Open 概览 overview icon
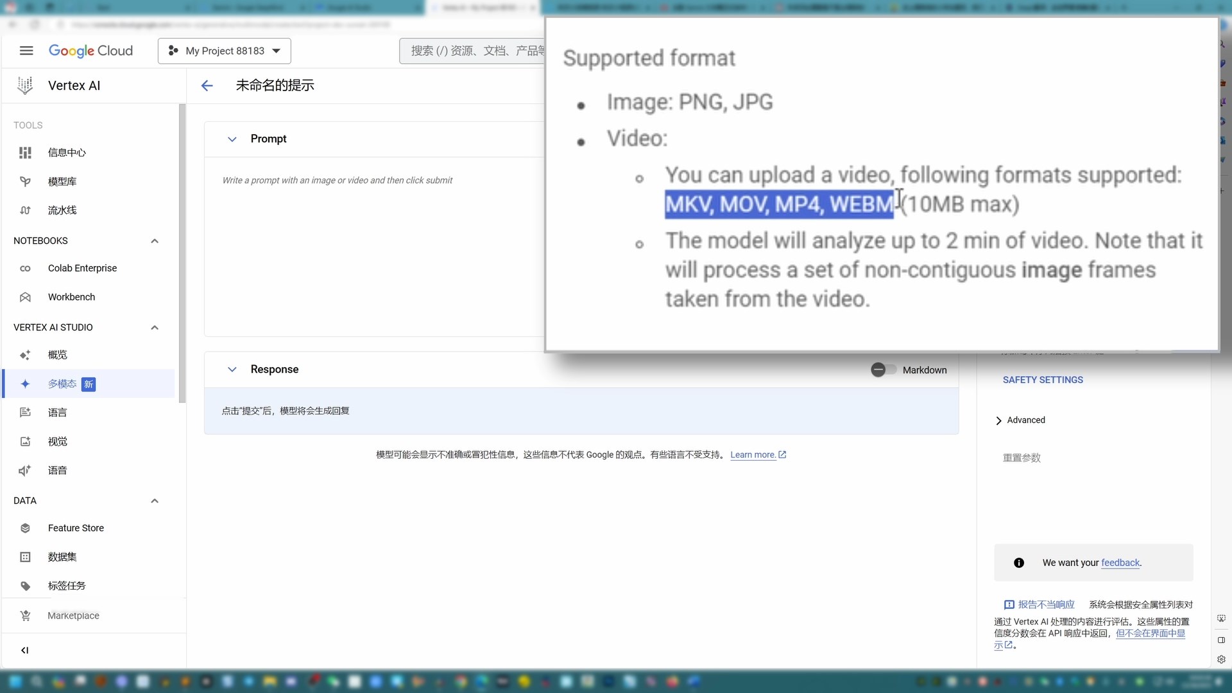The image size is (1232, 693). coord(25,355)
